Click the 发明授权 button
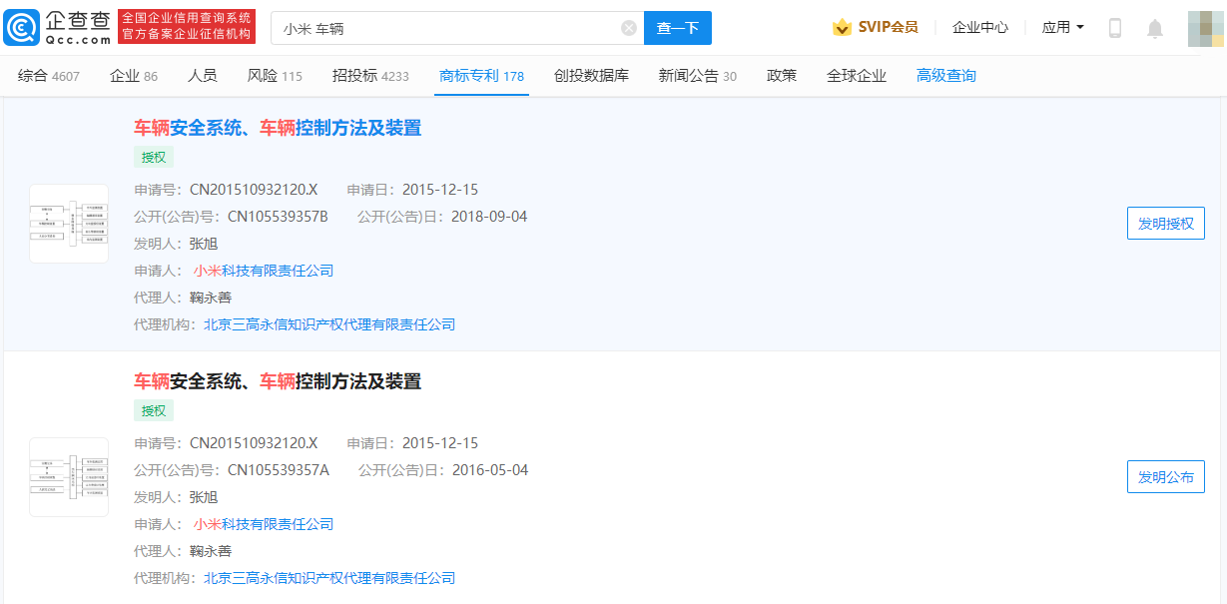 click(x=1165, y=223)
